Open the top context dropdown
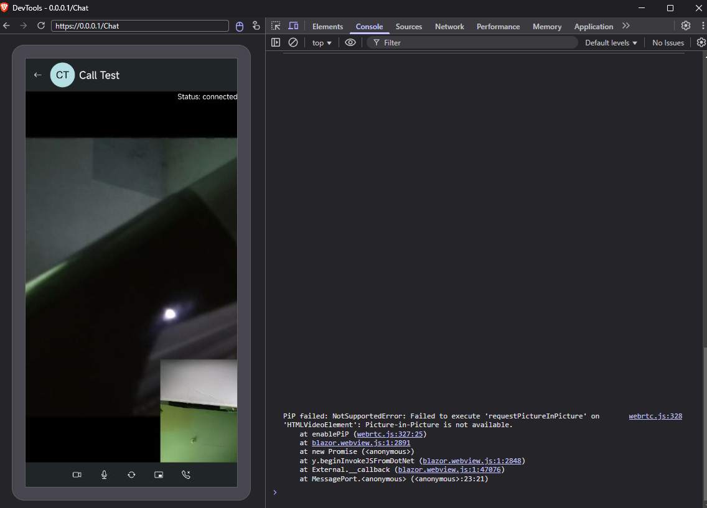Viewport: 707px width, 508px height. pos(322,43)
